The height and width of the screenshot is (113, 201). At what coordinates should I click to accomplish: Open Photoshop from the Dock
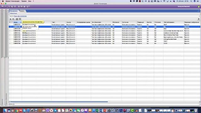pyautogui.click(x=121, y=110)
